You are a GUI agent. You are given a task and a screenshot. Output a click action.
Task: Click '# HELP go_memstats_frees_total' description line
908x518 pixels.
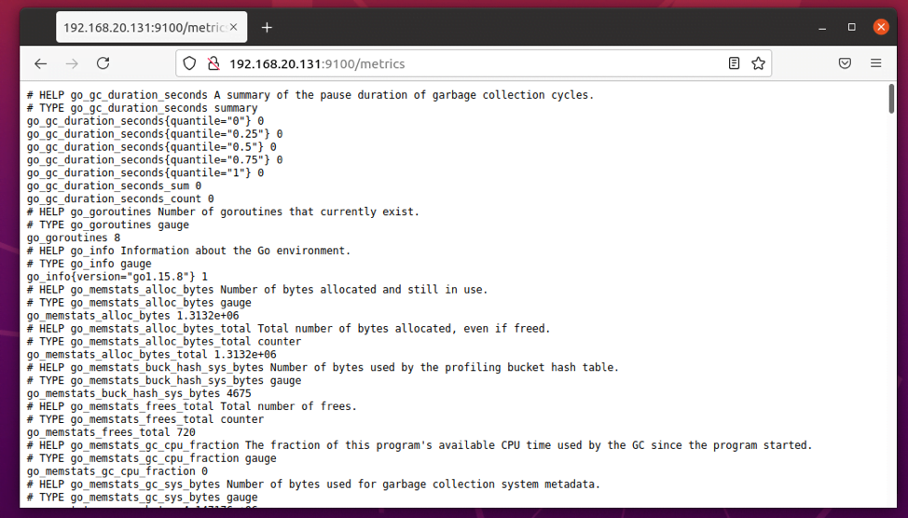192,406
